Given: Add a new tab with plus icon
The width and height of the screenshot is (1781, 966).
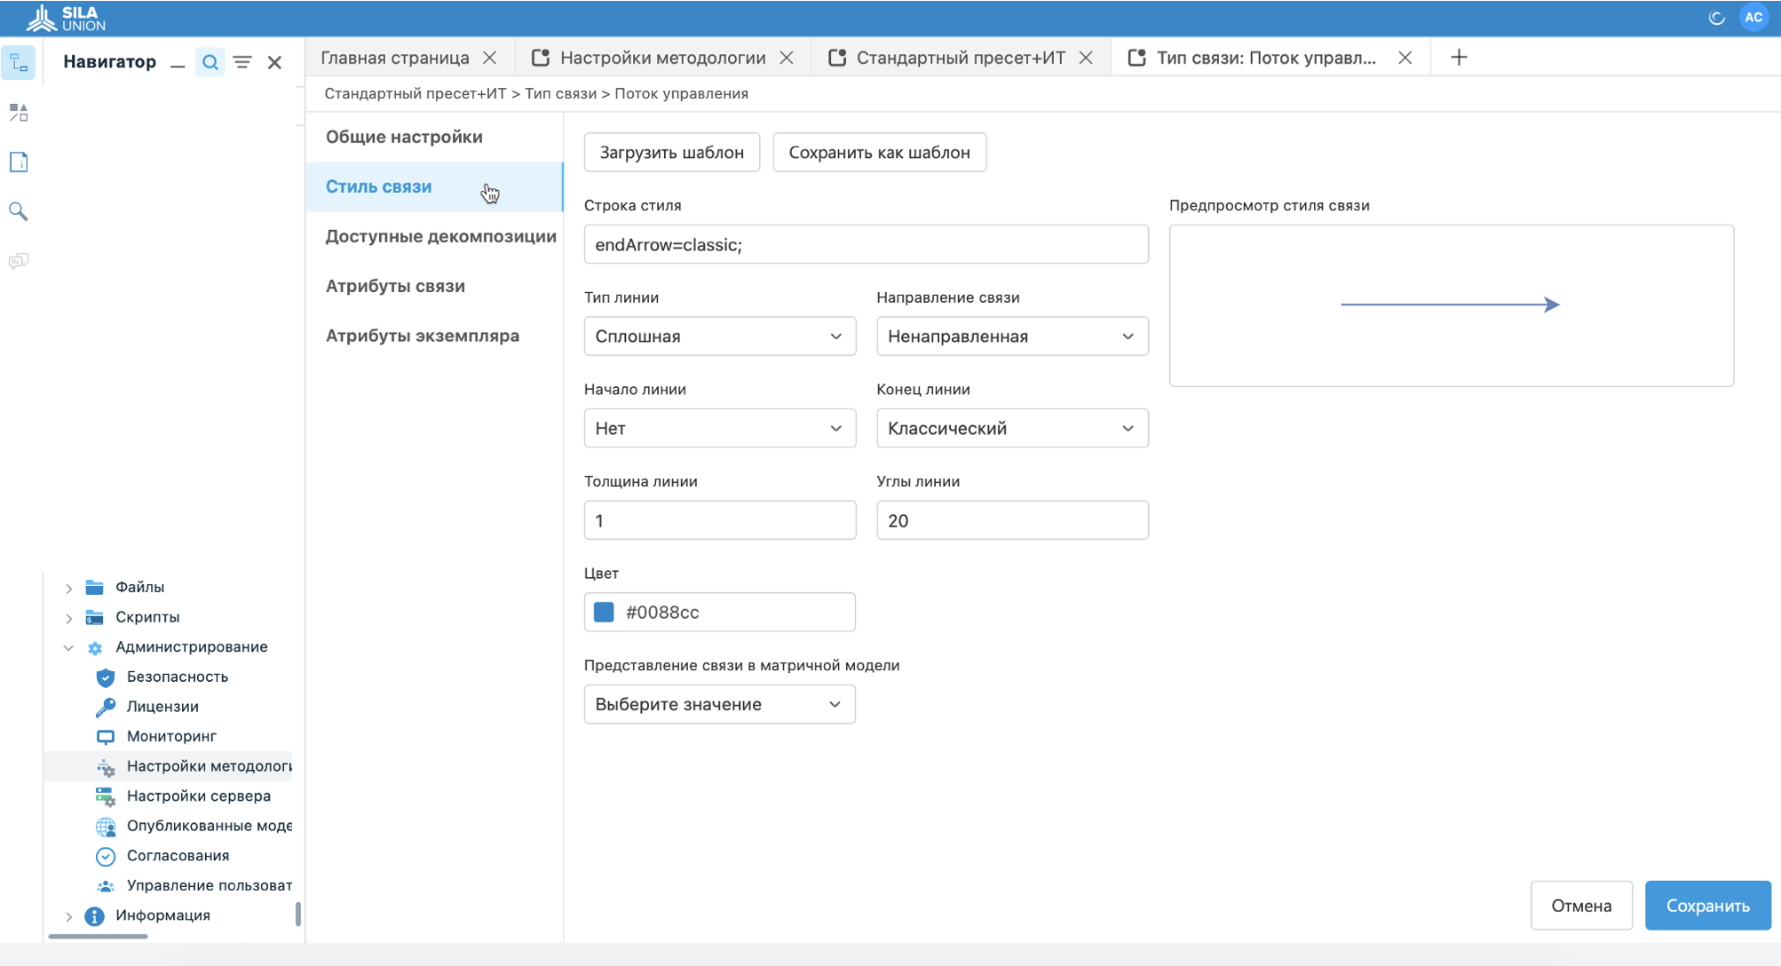Looking at the screenshot, I should pos(1459,58).
